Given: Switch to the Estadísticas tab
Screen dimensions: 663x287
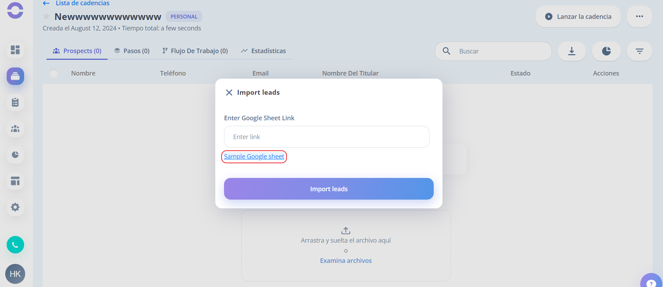Looking at the screenshot, I should pos(264,51).
